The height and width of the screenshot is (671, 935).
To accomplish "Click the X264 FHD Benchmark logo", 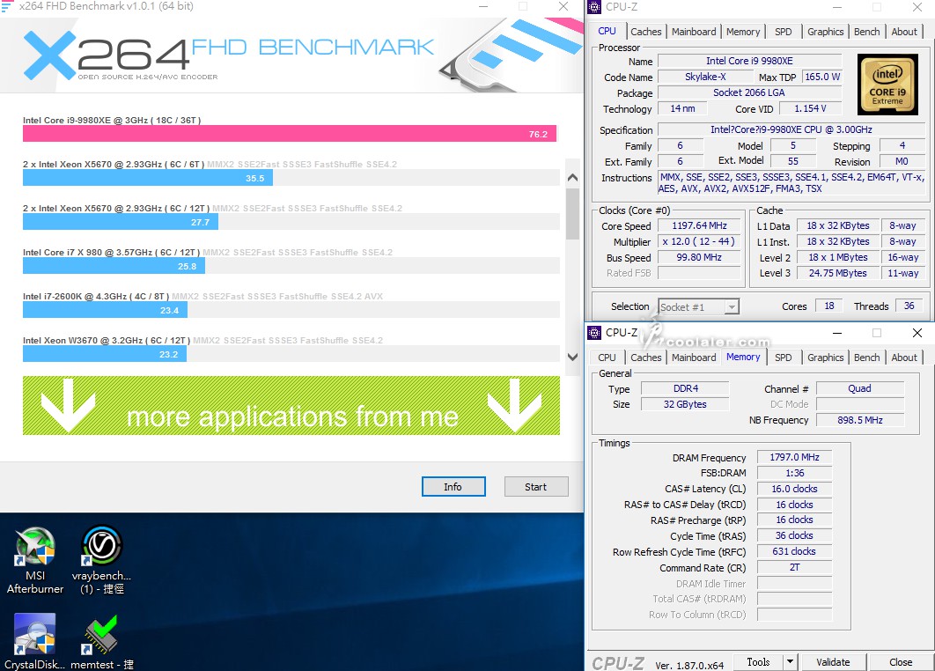I will 228,57.
